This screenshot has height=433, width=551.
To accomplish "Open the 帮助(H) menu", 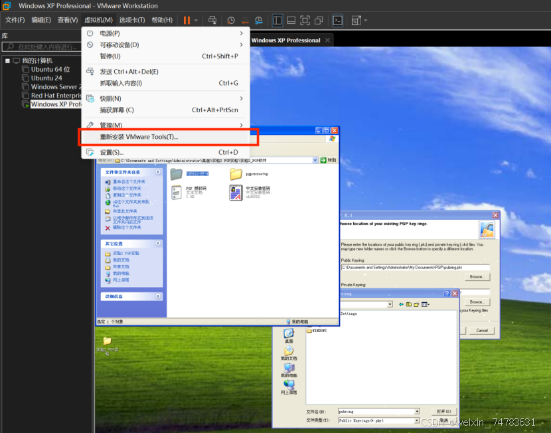I will click(162, 20).
